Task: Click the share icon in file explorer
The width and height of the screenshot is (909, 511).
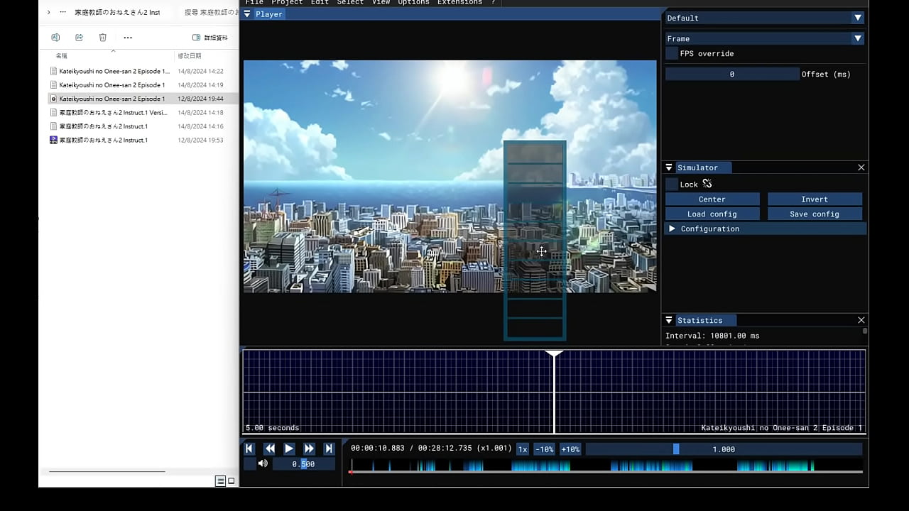Action: 79,38
